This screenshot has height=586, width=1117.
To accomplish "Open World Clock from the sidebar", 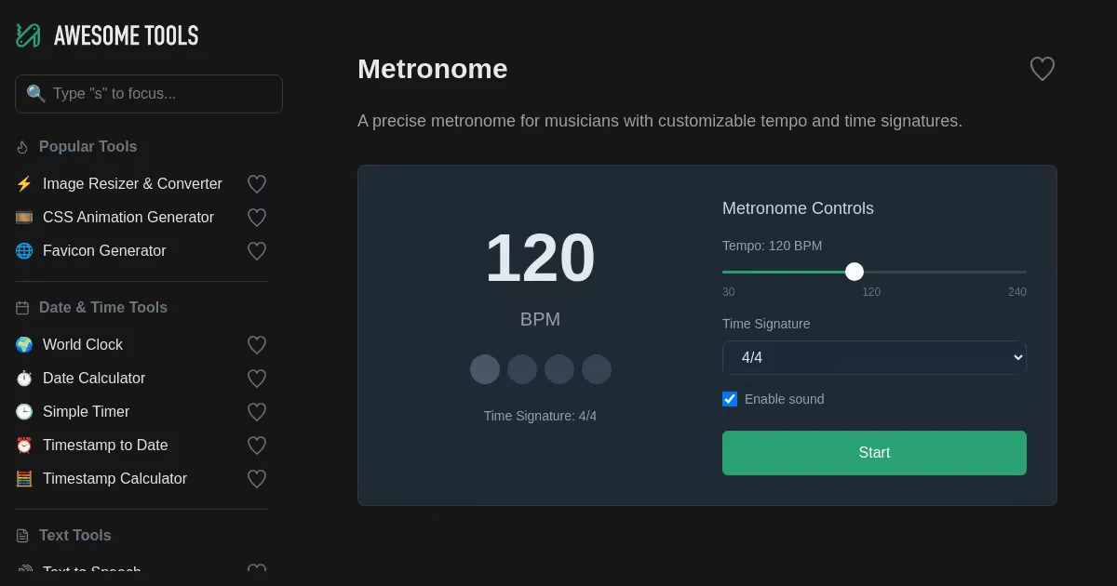I will [x=83, y=345].
